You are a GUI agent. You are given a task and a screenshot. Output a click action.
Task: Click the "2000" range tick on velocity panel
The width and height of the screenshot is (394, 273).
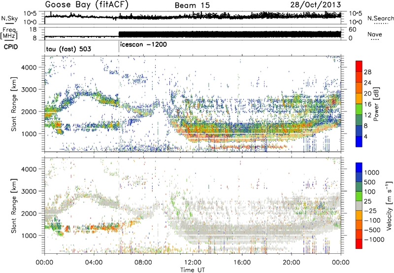pyautogui.click(x=29, y=213)
